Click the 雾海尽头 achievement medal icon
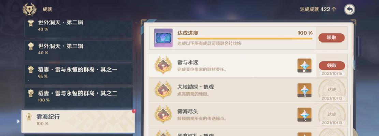The image size is (379, 136). pyautogui.click(x=163, y=114)
